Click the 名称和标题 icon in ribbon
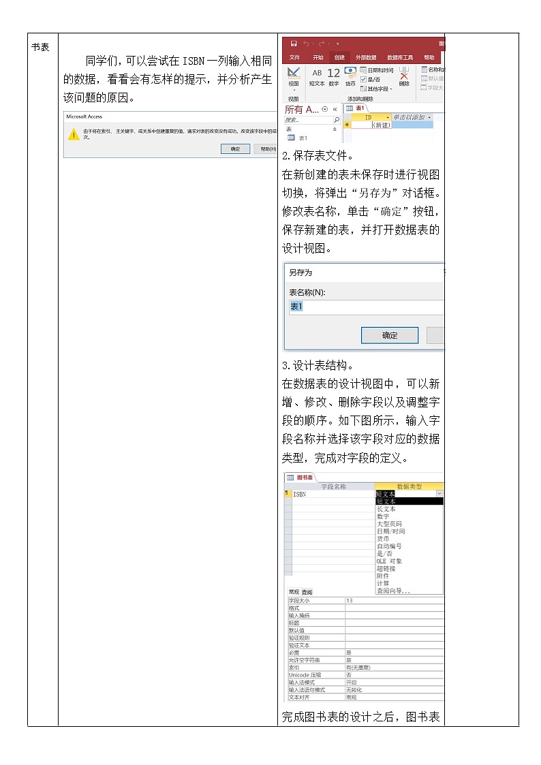 424,69
